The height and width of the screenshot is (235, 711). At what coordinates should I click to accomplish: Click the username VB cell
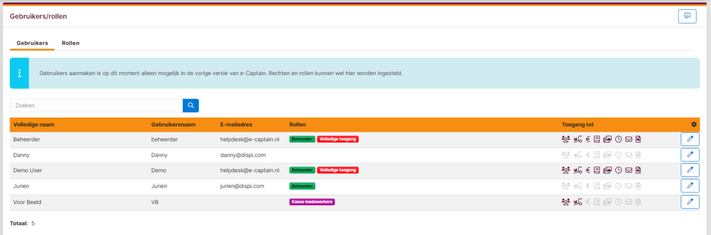[x=155, y=202]
